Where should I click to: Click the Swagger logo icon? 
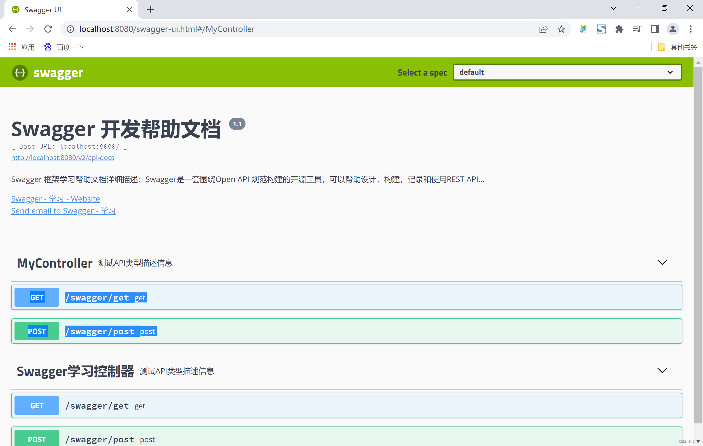(20, 72)
